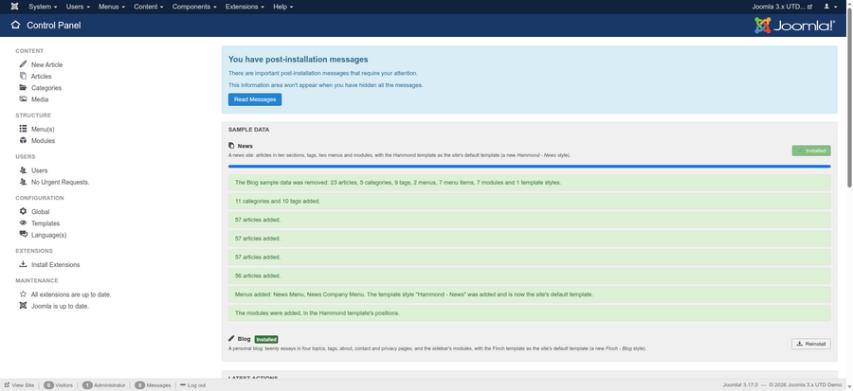Click the Articles stack icon

tap(23, 76)
